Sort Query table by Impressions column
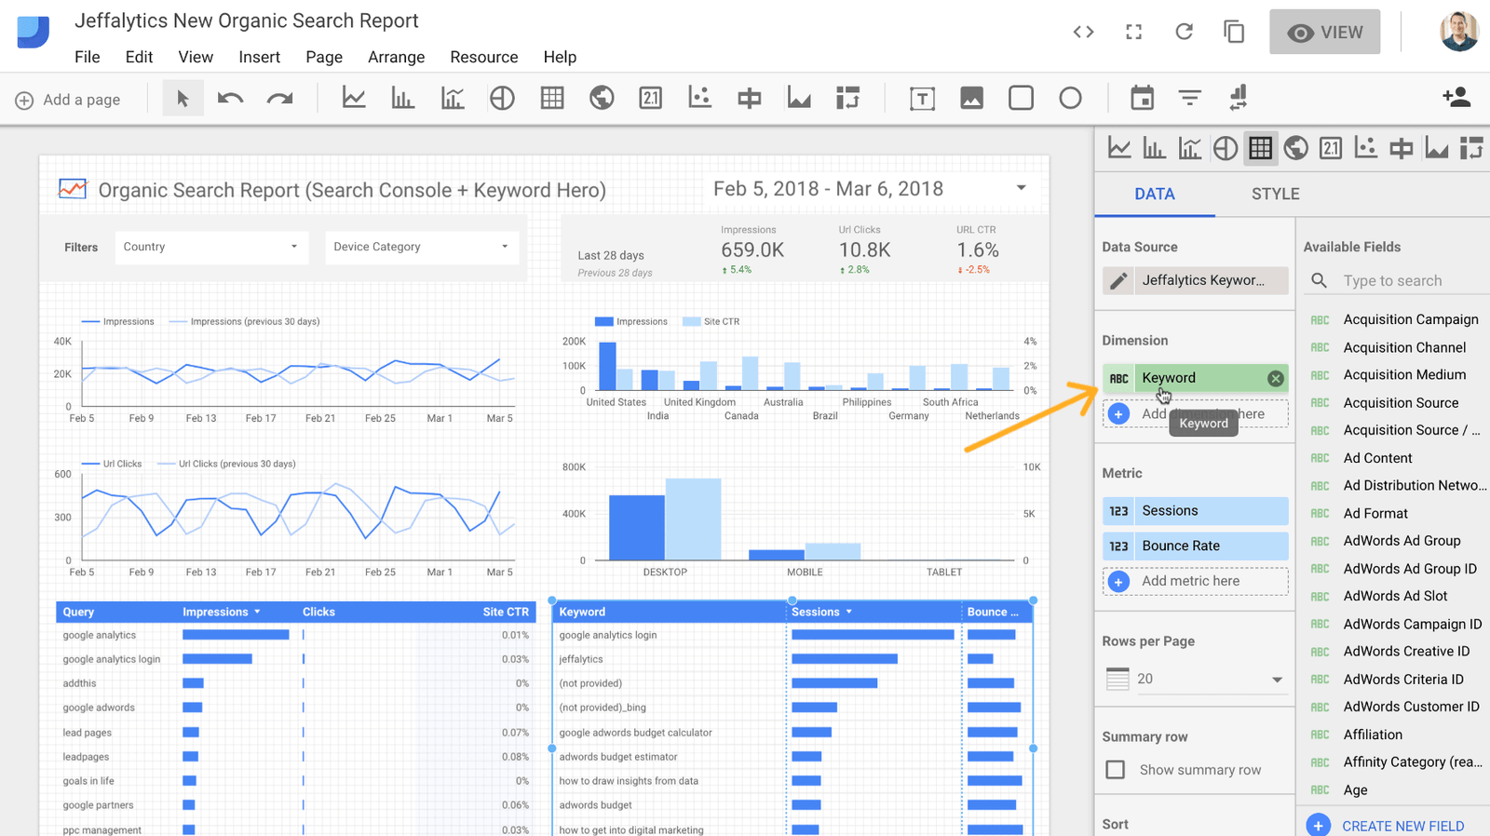 coord(221,612)
